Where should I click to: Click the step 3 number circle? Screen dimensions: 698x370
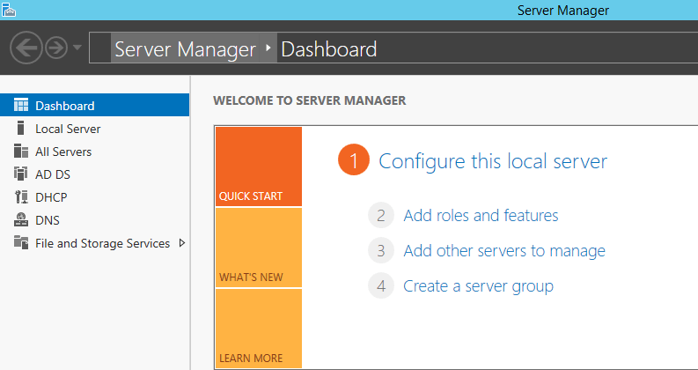[x=381, y=250]
